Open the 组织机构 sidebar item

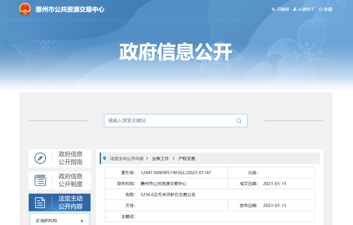coord(48,221)
